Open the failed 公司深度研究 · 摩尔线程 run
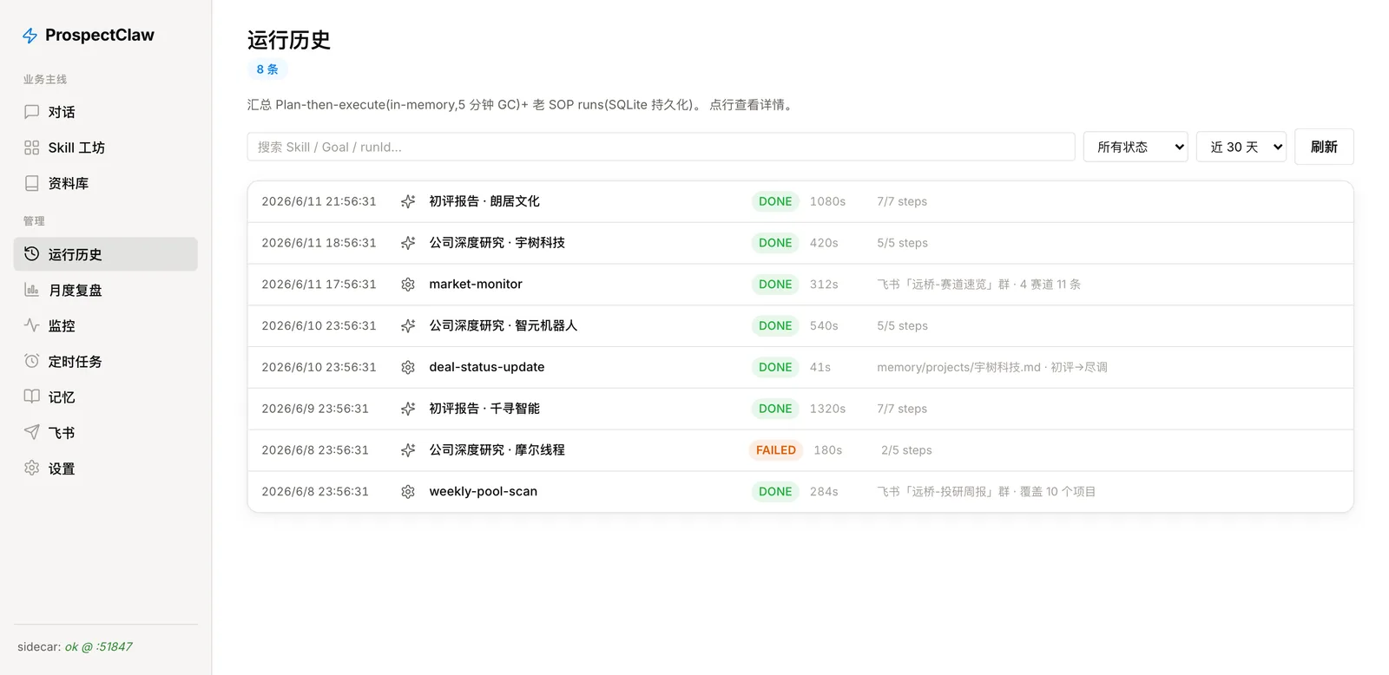The height and width of the screenshot is (675, 1389). pyautogui.click(x=800, y=450)
